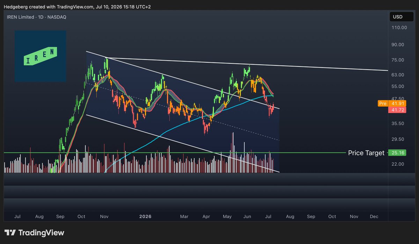Click the 47.50 price axis label
The height and width of the screenshot is (244, 419).
click(398, 99)
